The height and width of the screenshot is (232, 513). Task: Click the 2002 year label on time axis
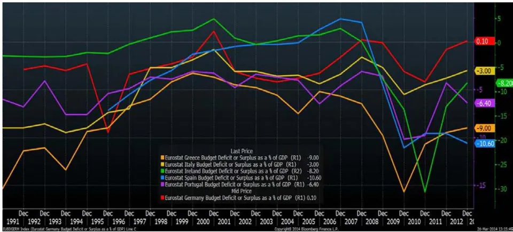245,222
